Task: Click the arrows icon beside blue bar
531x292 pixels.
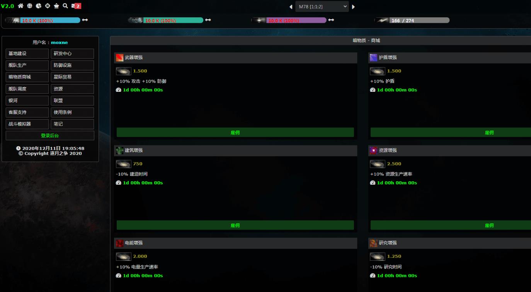Action: pos(85,20)
